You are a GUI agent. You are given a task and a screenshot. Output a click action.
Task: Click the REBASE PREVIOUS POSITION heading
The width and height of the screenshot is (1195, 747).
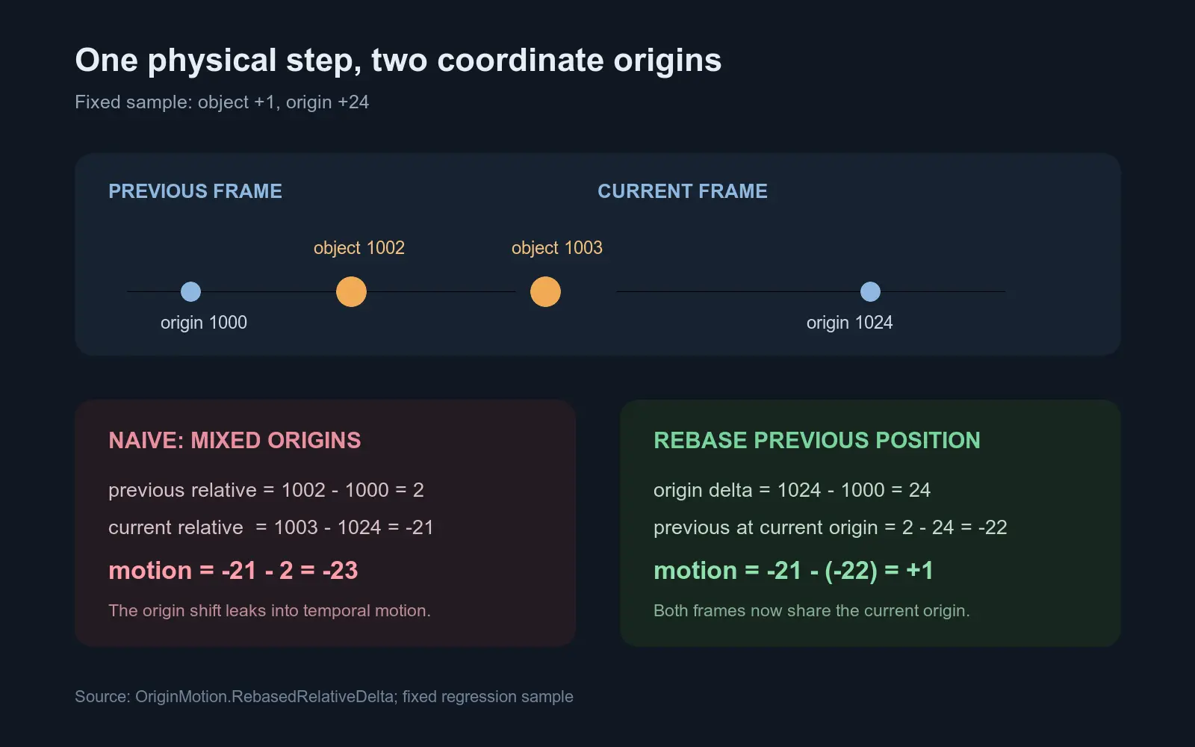[x=817, y=441]
